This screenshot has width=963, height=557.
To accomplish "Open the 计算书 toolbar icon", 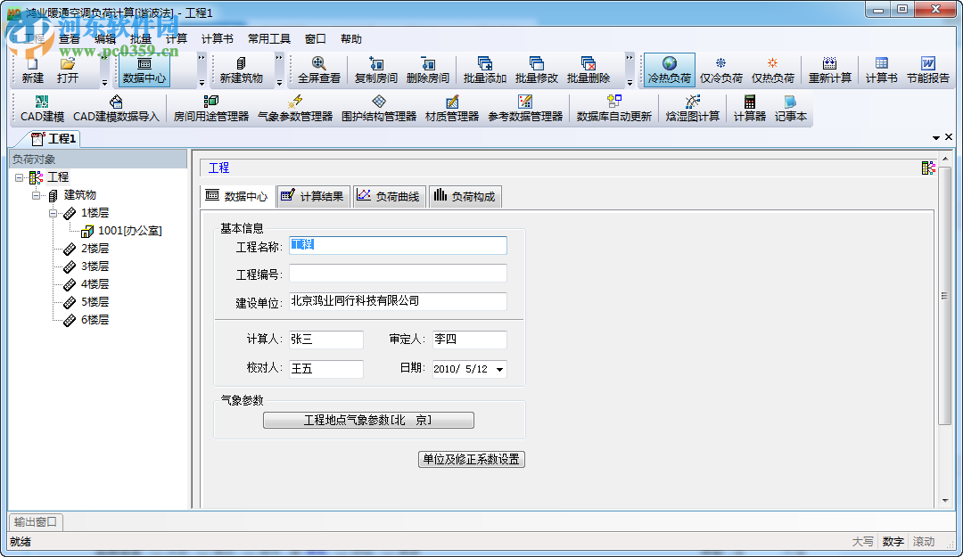I will coord(881,70).
